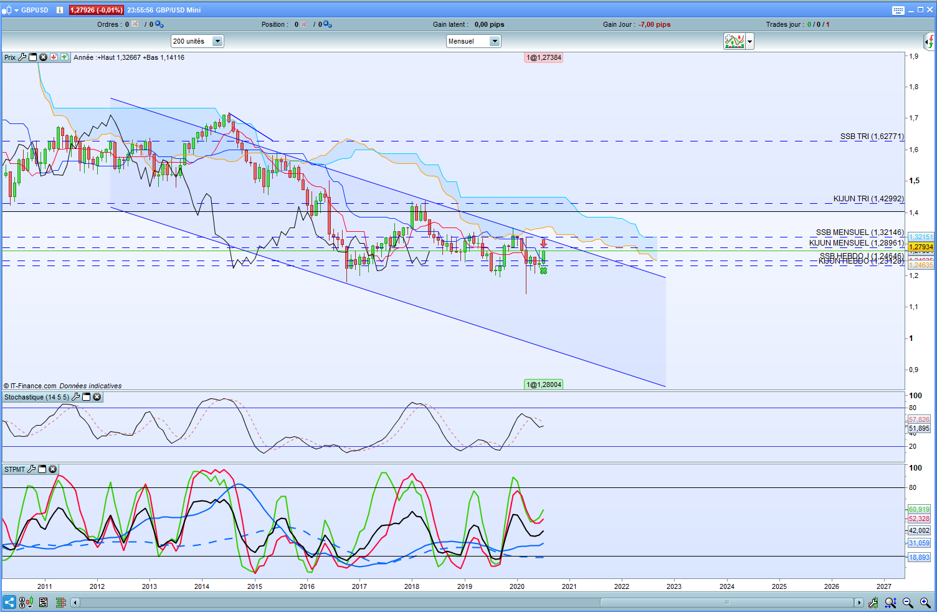Click the red price change badge 1,27926

(x=97, y=10)
